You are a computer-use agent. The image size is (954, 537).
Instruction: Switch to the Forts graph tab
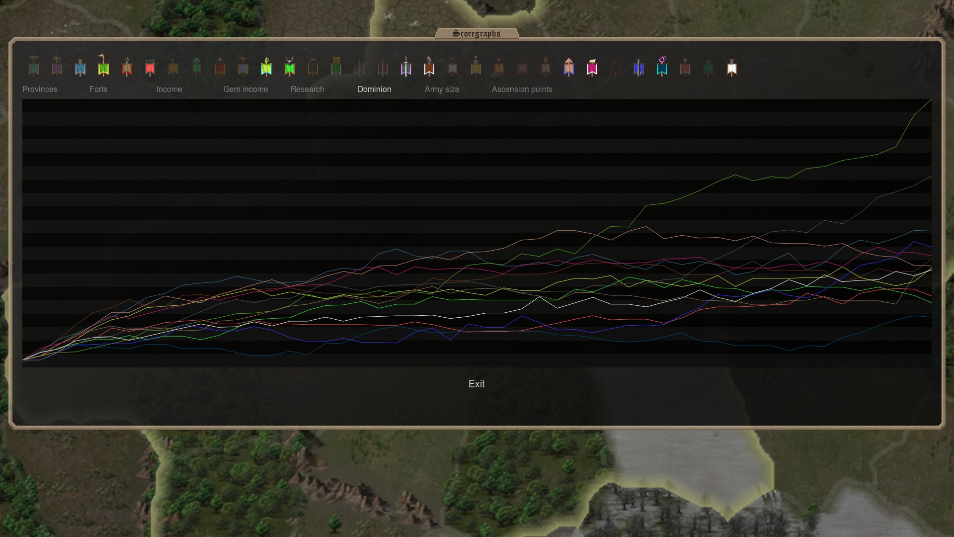[98, 89]
